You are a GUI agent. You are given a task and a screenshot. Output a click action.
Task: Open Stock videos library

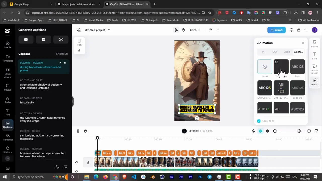[x=8, y=73]
